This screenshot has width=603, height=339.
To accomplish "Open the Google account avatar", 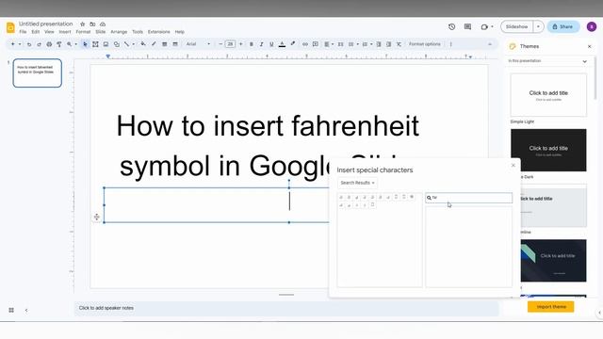I will (592, 26).
